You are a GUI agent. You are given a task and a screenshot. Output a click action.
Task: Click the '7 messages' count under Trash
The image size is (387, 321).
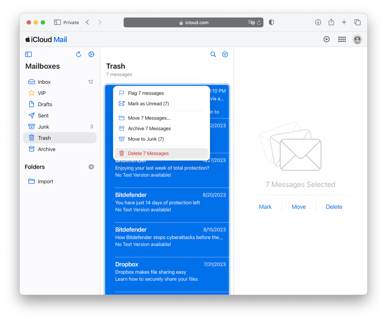[x=119, y=74]
